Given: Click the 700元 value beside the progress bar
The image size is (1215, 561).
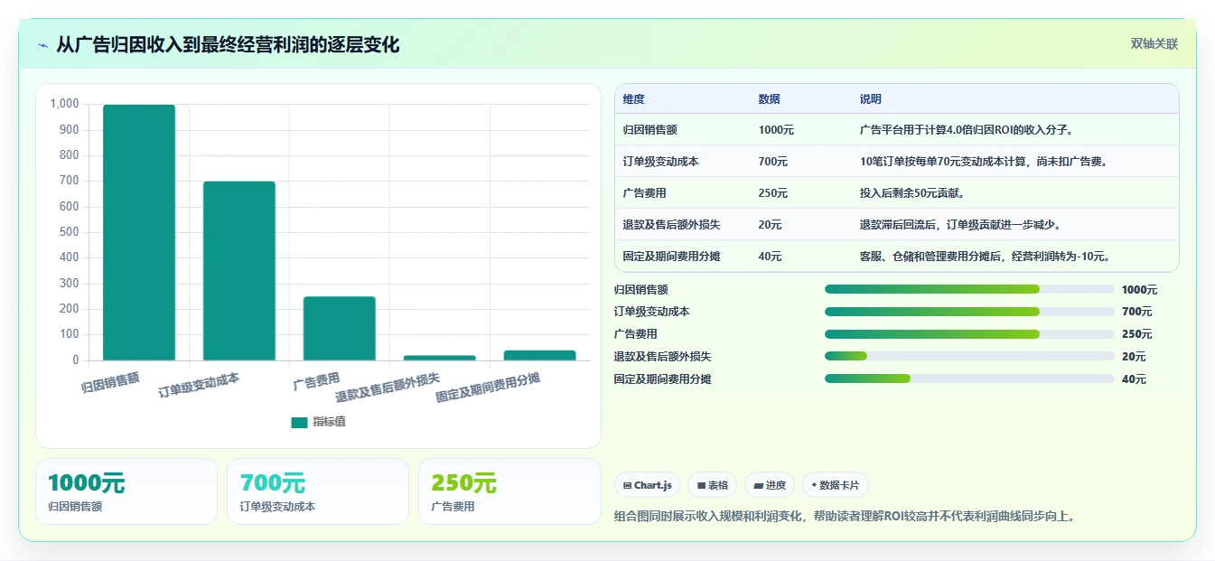Looking at the screenshot, I should tap(1136, 312).
